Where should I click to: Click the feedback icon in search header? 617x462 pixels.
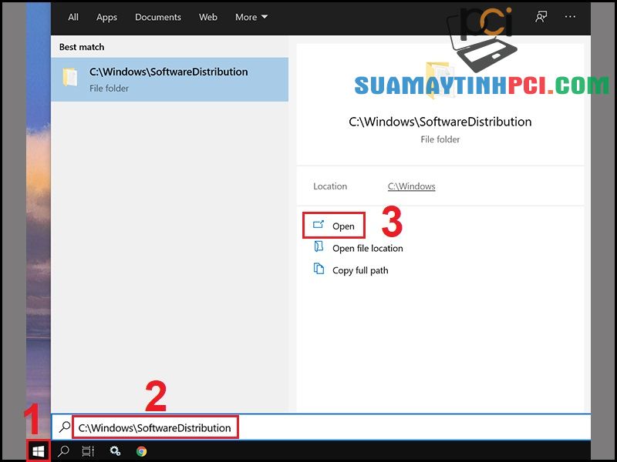click(x=541, y=16)
